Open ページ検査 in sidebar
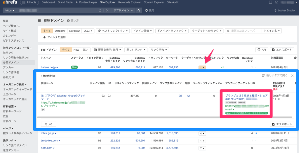The height and width of the screenshot is (153, 299). tap(11, 26)
